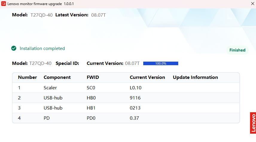Select the Scaler row in the table
This screenshot has height=142, width=256.
tap(126, 88)
